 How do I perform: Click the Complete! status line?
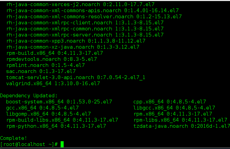tap(13, 138)
